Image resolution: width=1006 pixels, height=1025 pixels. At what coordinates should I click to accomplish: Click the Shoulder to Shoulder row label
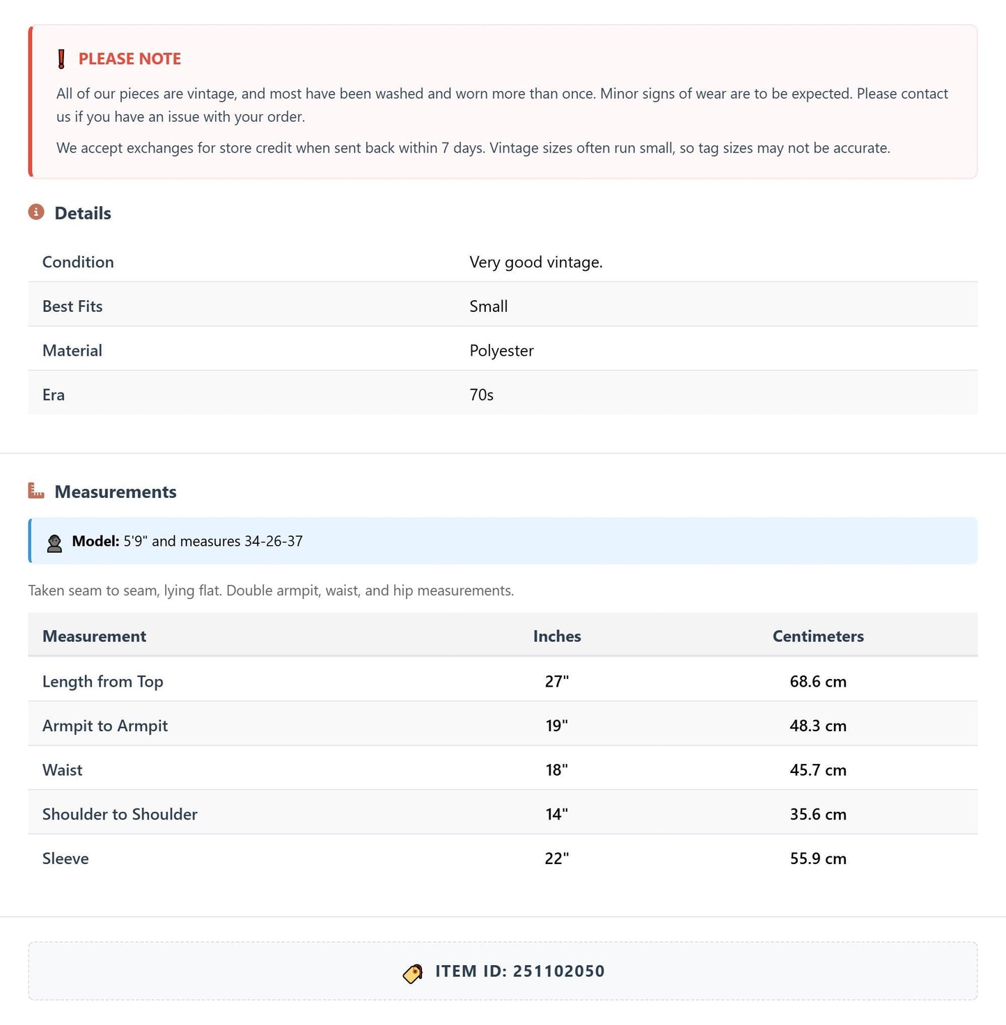(120, 814)
